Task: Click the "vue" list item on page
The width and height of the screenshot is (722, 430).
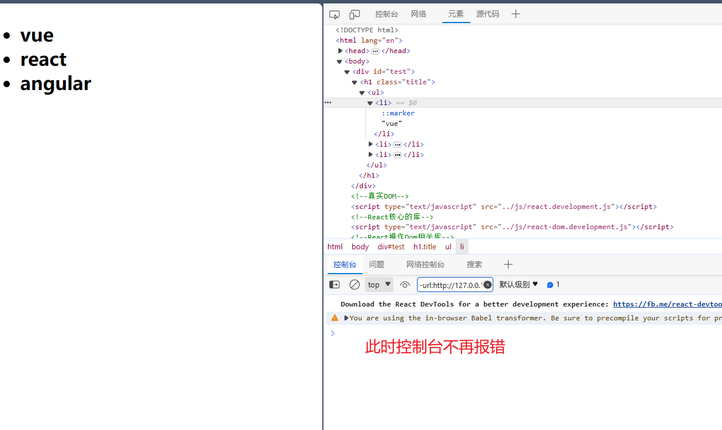Action: (x=37, y=35)
